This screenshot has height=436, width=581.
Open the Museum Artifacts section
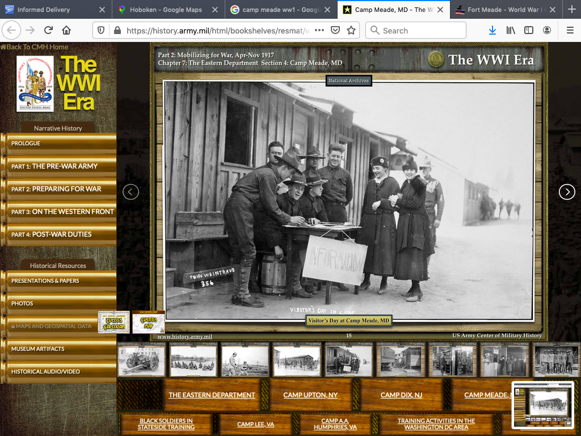point(38,349)
